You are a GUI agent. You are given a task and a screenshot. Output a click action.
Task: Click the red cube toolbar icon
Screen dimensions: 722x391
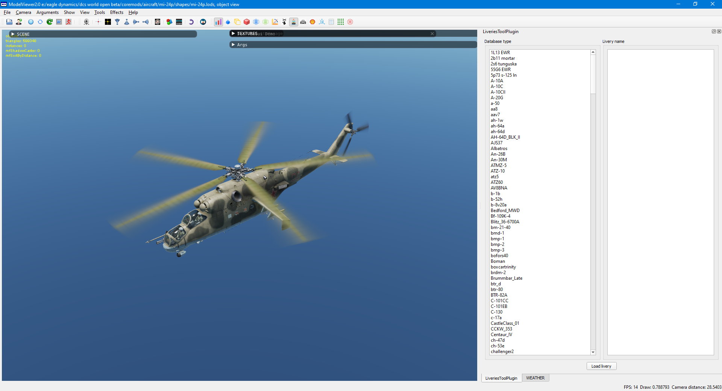pos(247,22)
